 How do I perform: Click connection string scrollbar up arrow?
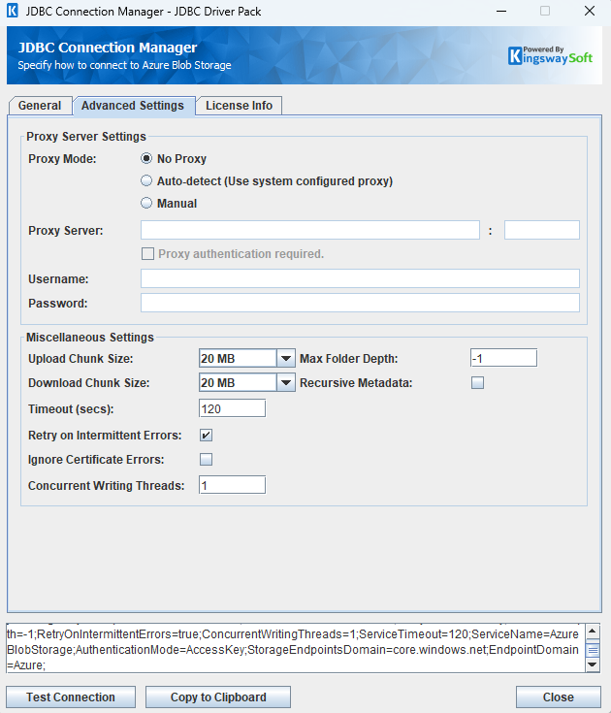point(593,632)
